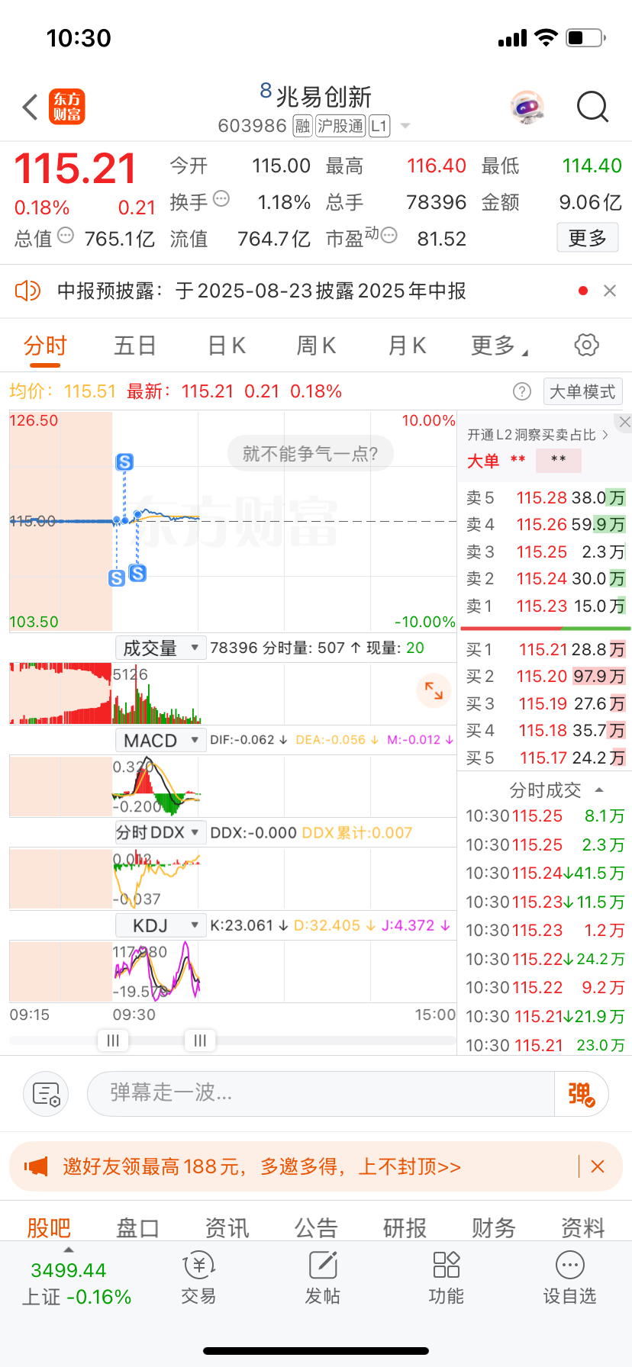Open the 资讯 tab
632x1367 pixels.
coord(227,1227)
